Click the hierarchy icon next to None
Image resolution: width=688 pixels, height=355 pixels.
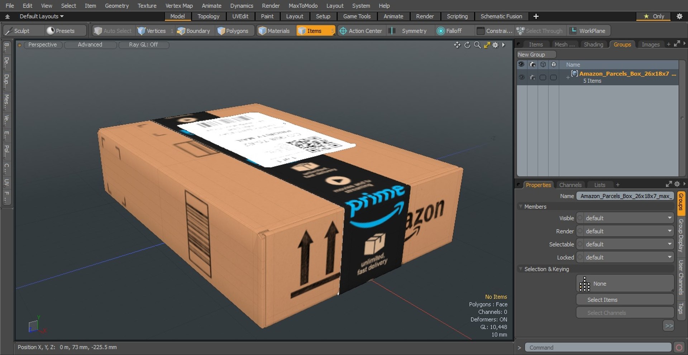(584, 284)
